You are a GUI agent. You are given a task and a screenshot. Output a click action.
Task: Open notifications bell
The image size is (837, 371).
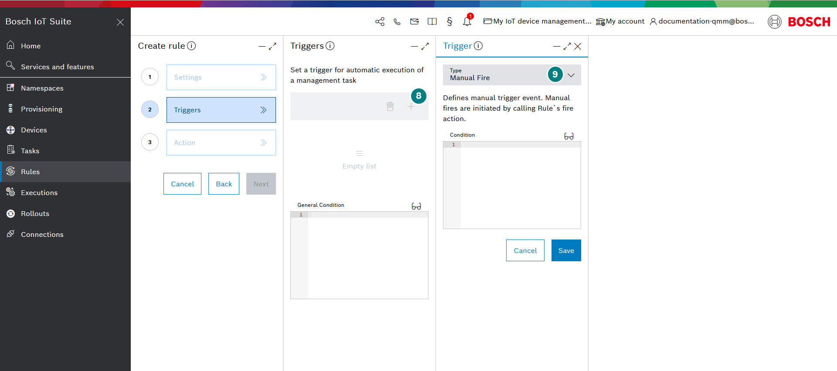click(467, 21)
